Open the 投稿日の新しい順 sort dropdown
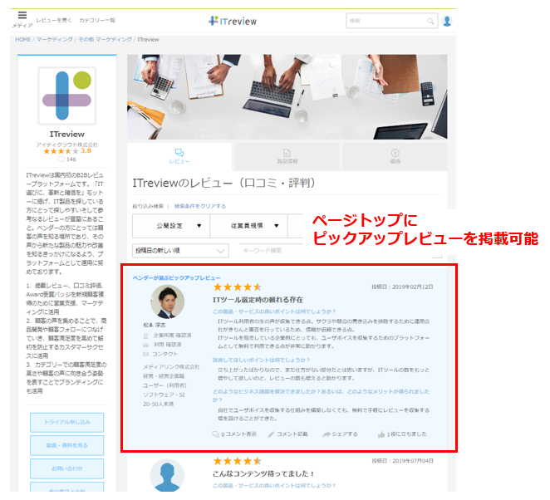 click(180, 251)
